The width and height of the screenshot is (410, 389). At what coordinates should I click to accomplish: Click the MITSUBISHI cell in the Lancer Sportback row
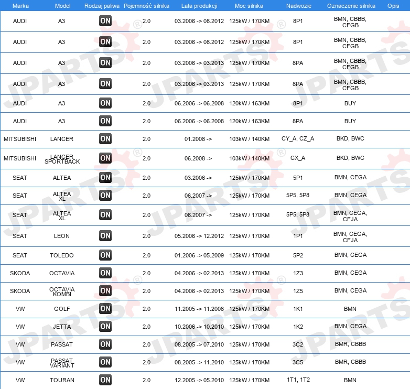point(20,158)
